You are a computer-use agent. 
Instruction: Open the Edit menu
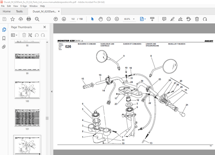[x=9, y=6]
